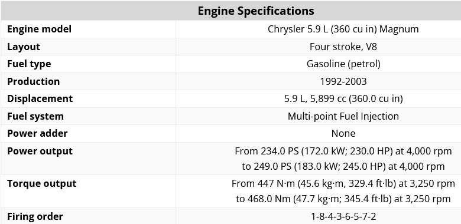The image size is (461, 224).
Task: Select the Power output label
Action: pyautogui.click(x=40, y=151)
